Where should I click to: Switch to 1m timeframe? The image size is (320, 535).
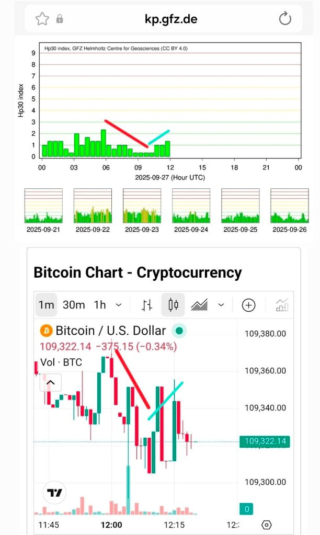[47, 304]
